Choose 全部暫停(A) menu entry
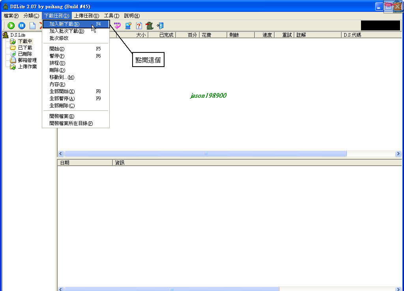Image resolution: width=404 pixels, height=291 pixels. point(76,98)
